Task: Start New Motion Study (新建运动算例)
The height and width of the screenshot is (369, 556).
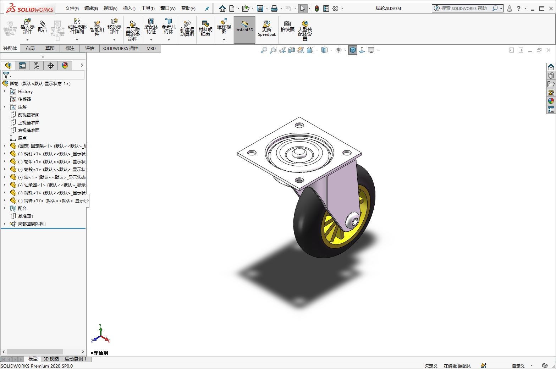Action: (187, 28)
